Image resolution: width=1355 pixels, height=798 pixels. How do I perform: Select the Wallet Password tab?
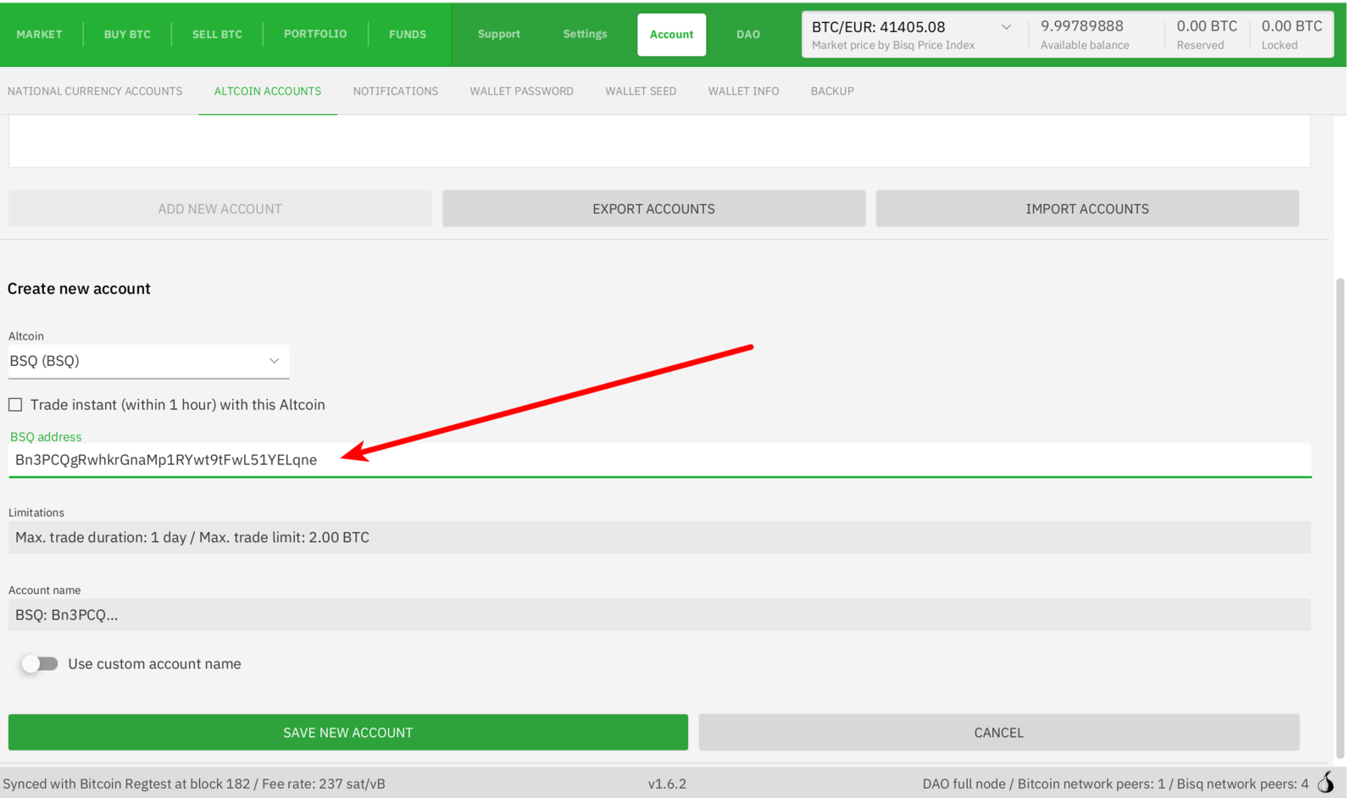point(521,91)
